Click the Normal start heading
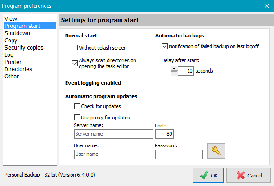Viewport: 274px width, 186px height. coord(81,36)
